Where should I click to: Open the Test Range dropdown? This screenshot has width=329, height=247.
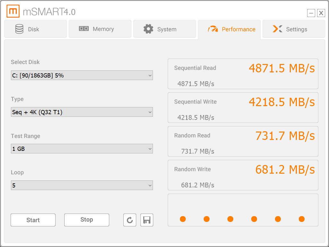point(82,149)
